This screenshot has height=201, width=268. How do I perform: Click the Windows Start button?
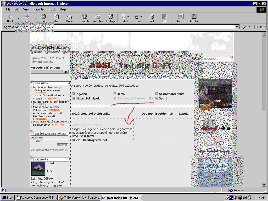[8, 198]
